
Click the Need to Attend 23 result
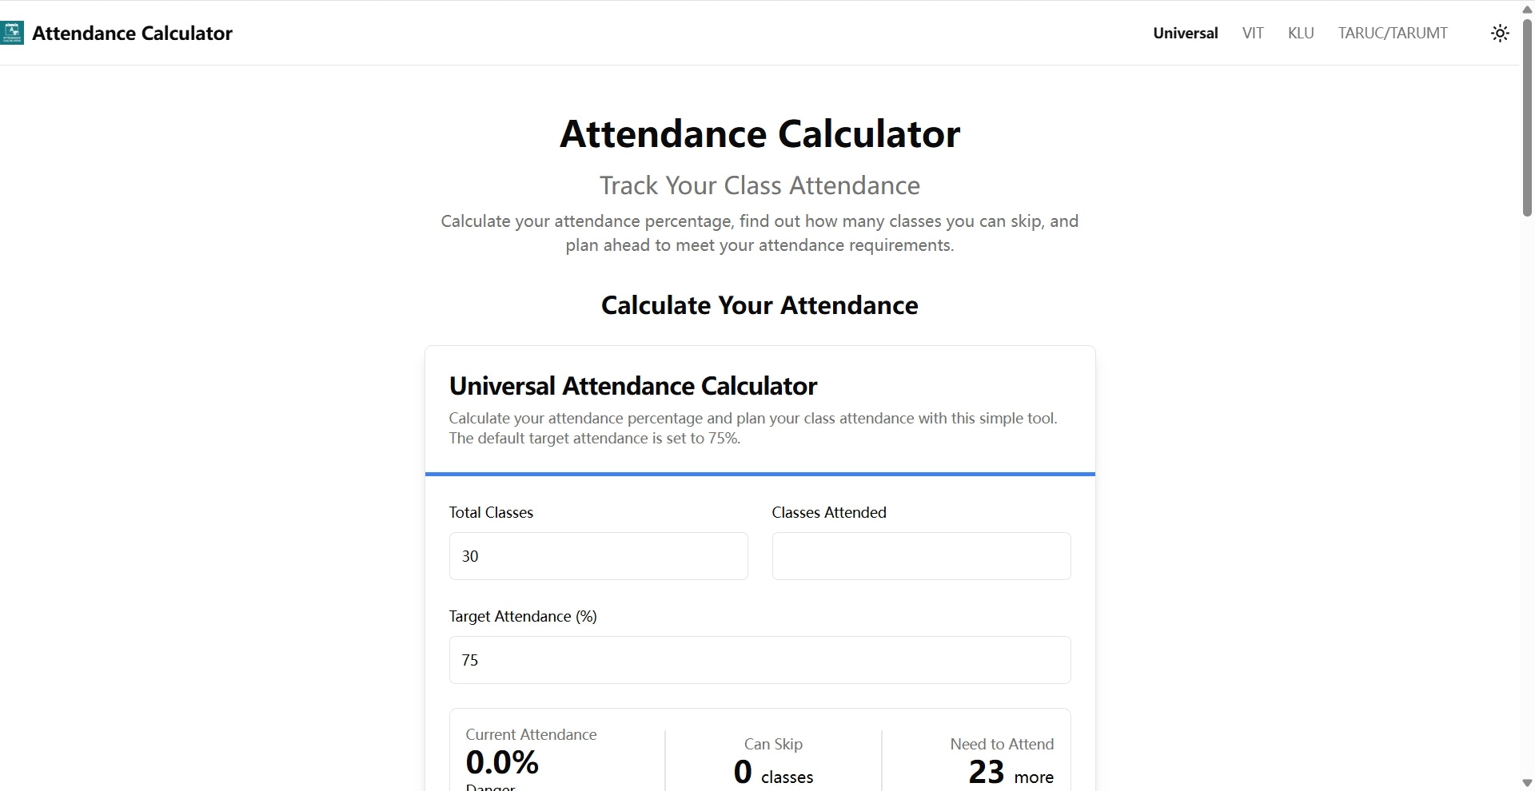(1011, 772)
